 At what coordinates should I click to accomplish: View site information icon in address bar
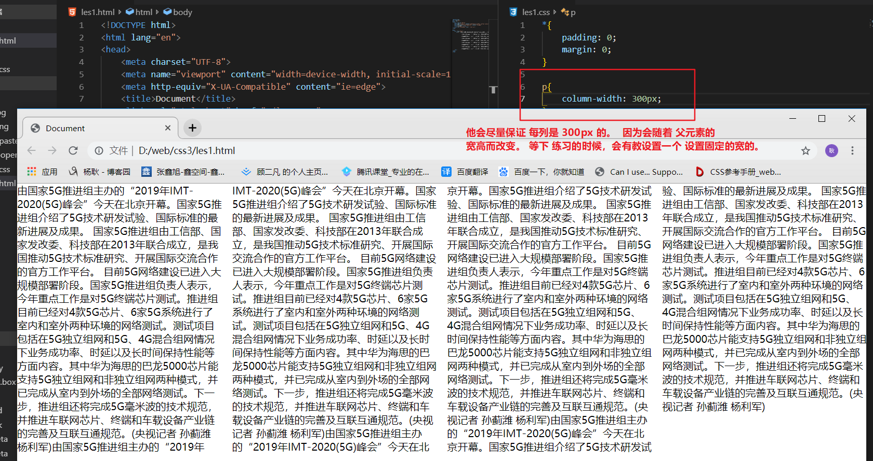pyautogui.click(x=99, y=151)
